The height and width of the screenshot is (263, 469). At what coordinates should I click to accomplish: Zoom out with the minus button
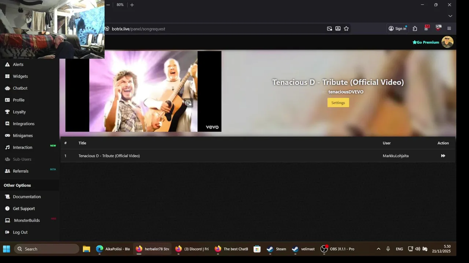108,5
